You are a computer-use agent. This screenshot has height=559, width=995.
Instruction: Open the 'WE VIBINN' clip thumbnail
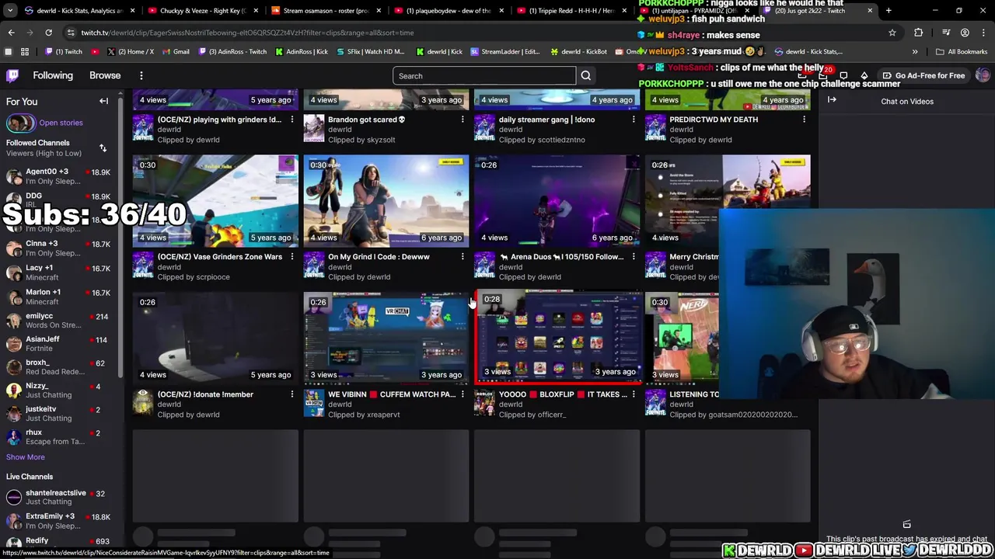tap(386, 339)
